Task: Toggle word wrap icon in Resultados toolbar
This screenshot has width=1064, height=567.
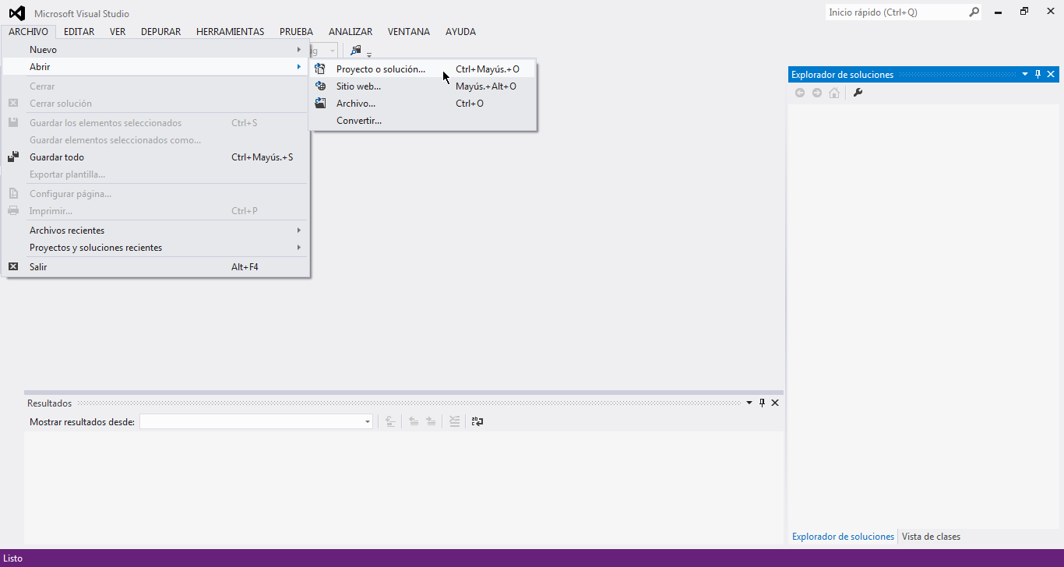Action: (477, 421)
